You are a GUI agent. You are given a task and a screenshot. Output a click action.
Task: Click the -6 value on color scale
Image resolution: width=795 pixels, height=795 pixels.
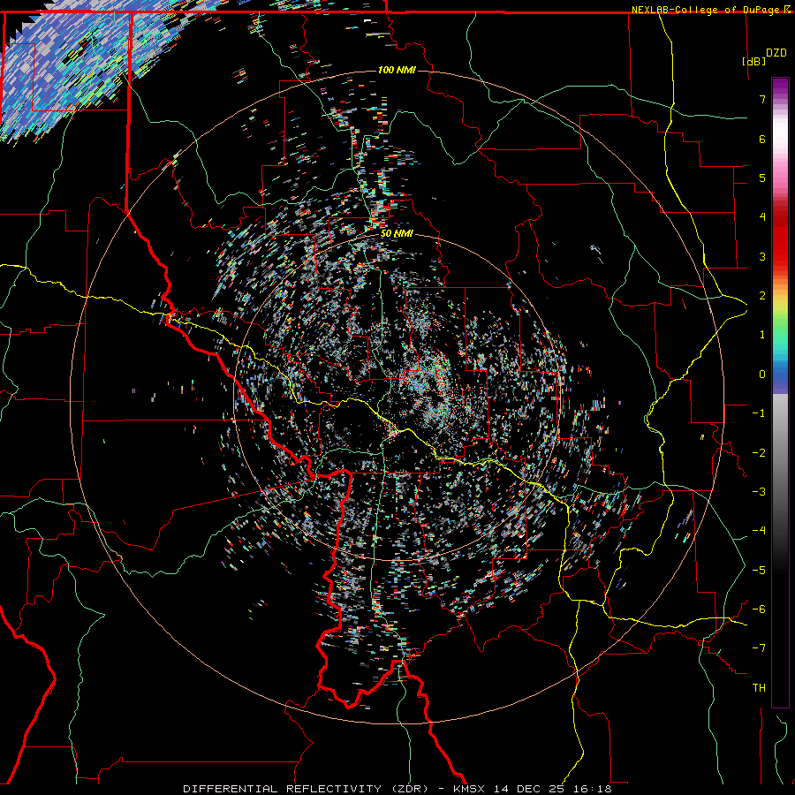759,609
